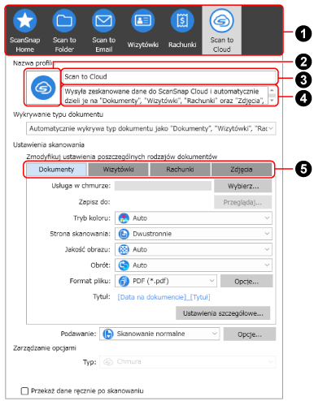Viewport: 314px width, 401px height.
Task: Open the Typ Chmura dropdown
Action: click(188, 362)
